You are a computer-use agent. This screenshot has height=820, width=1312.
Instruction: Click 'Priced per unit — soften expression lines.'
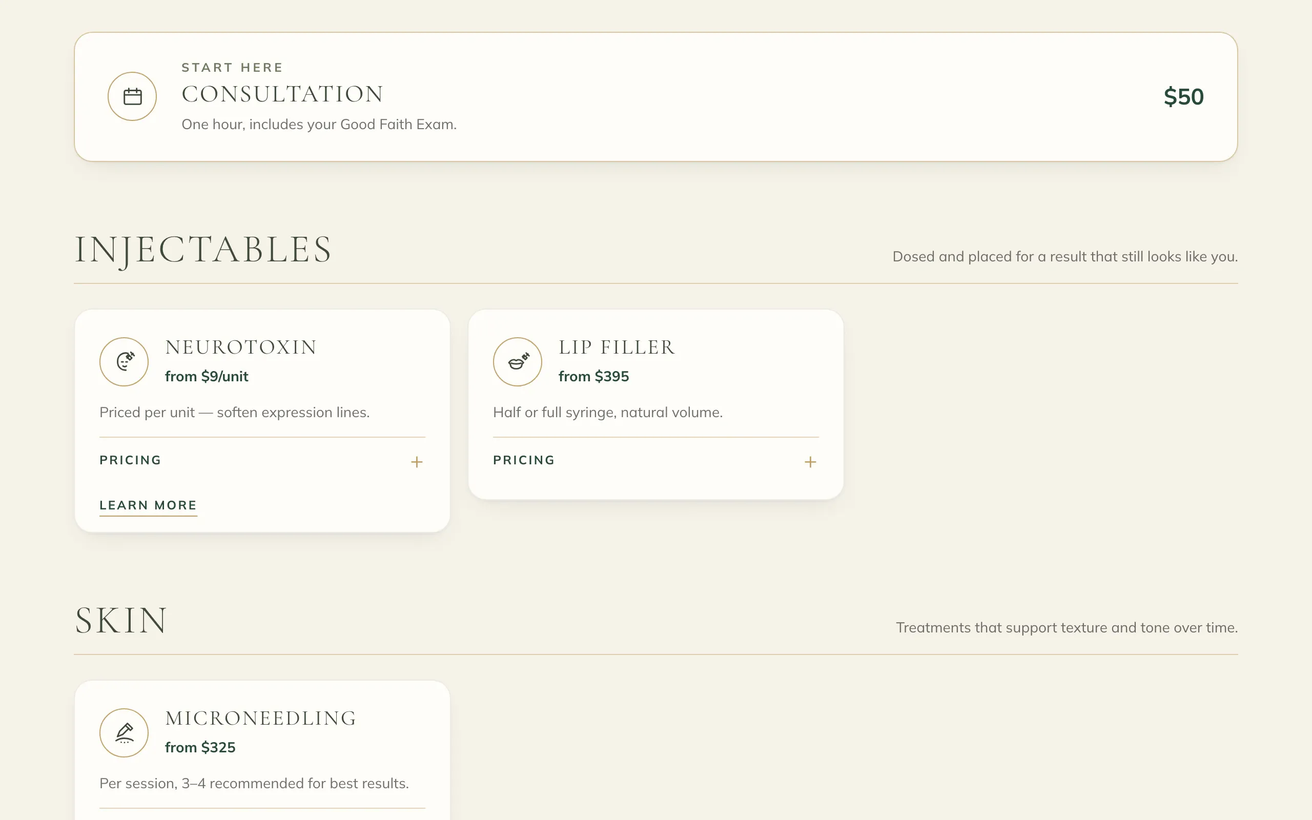click(x=234, y=413)
